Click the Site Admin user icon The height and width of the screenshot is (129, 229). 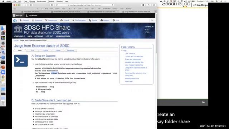pyautogui.click(x=26, y=15)
